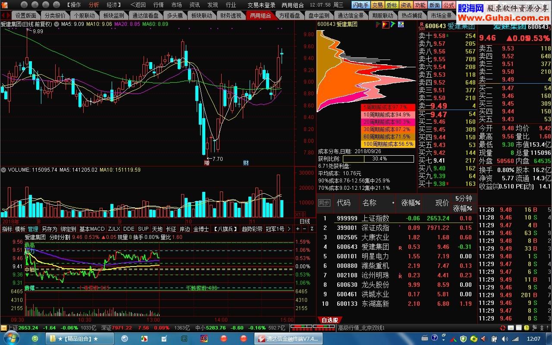The image size is (552, 345).
Task: Click 另存为 save-as option
Action: tap(49, 229)
